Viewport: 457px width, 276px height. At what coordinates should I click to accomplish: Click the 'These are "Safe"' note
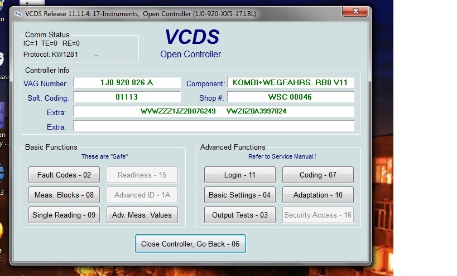point(104,156)
